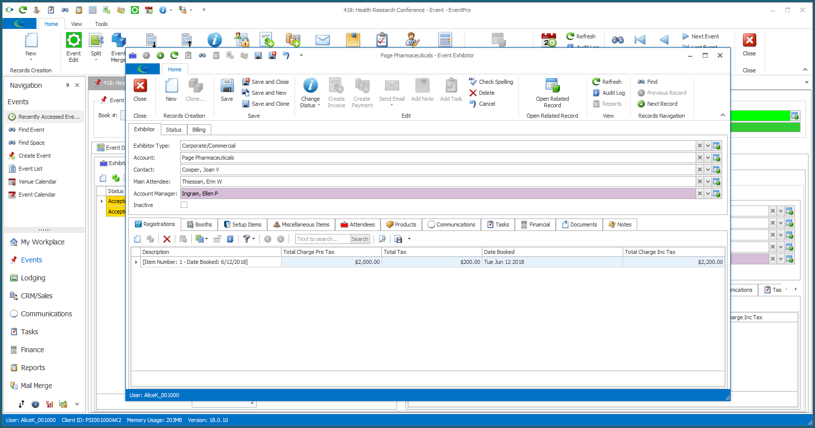The image size is (815, 428).
Task: Open the Notes tab
Action: click(620, 224)
